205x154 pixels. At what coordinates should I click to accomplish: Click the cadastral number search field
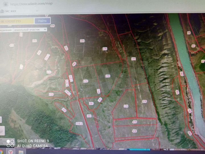[17, 21]
